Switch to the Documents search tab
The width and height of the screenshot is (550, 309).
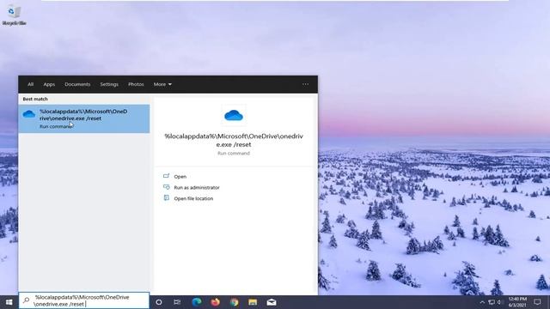click(x=77, y=84)
